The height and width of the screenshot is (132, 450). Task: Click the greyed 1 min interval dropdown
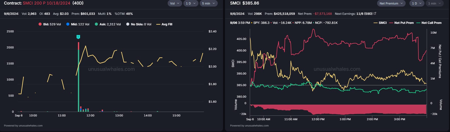435,4
